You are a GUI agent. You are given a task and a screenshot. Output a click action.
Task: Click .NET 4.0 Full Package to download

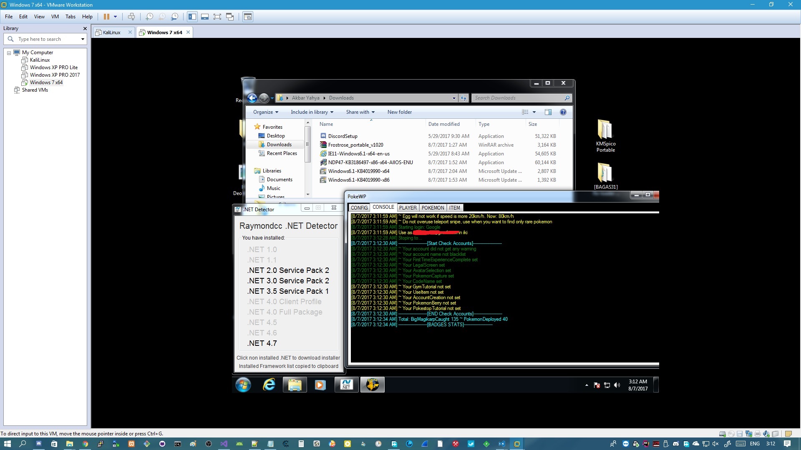click(x=285, y=312)
